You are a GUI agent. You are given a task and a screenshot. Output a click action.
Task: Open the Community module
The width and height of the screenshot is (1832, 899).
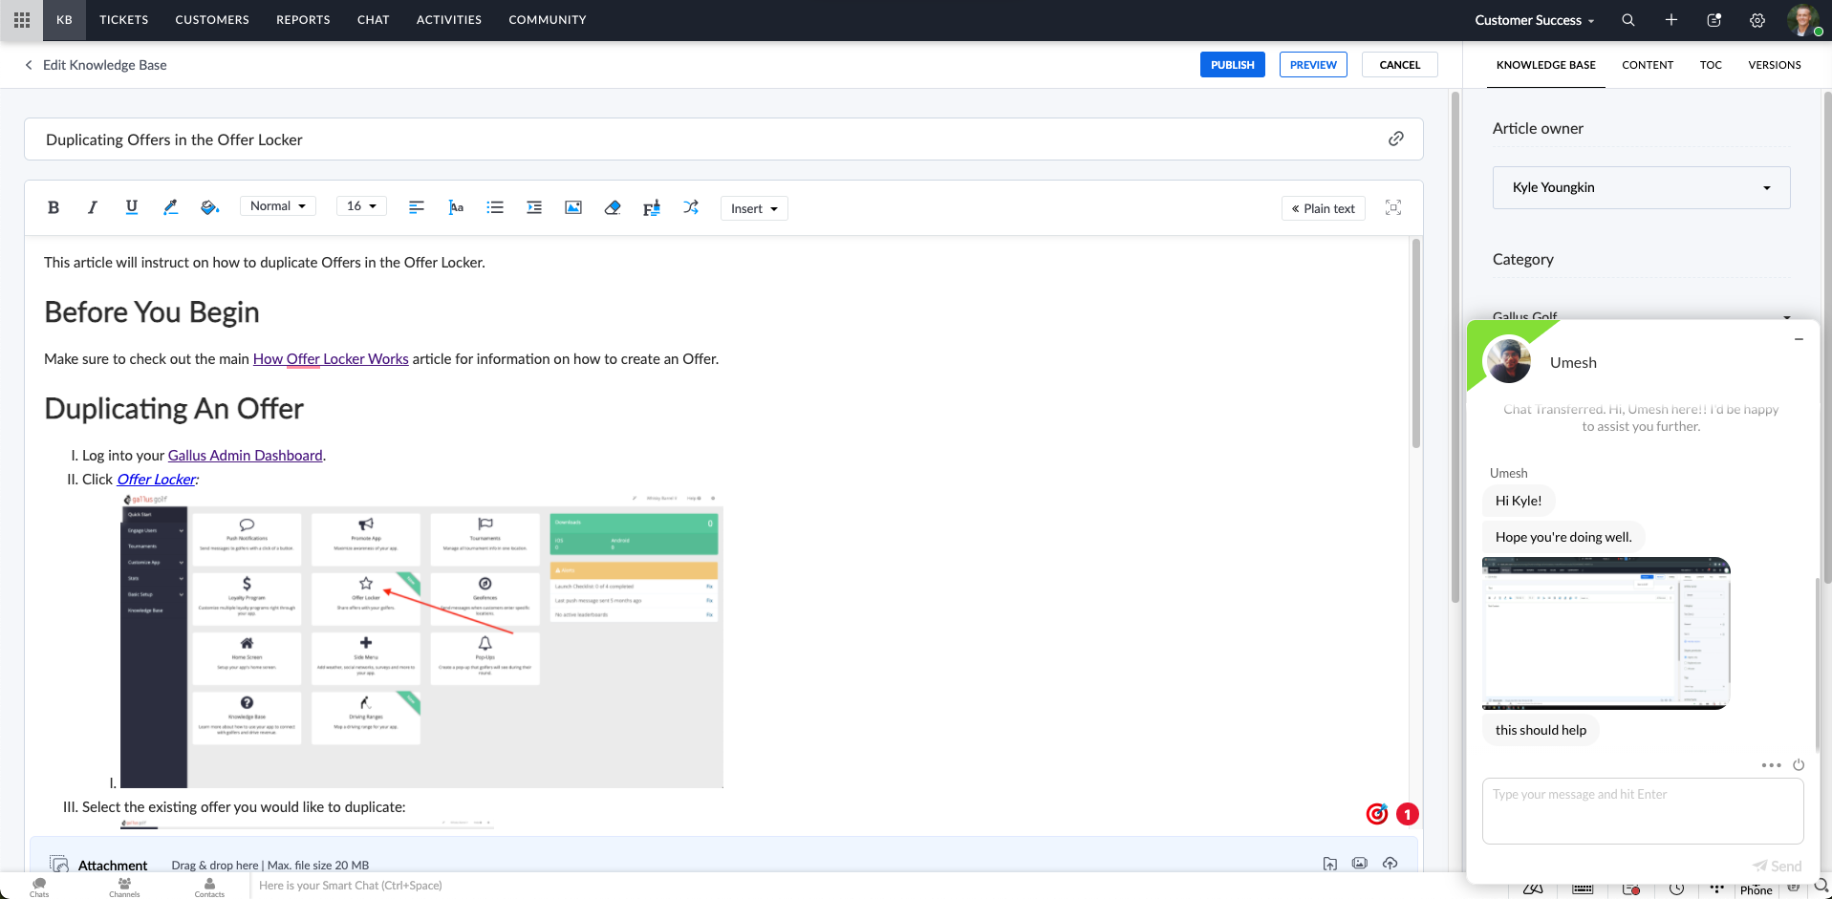click(x=548, y=20)
